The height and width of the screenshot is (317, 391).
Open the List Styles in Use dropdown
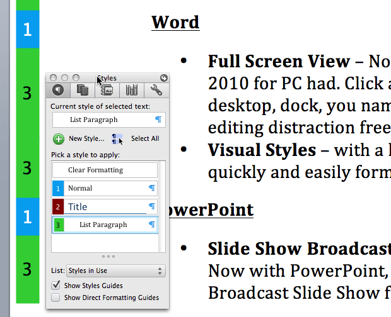pos(116,271)
